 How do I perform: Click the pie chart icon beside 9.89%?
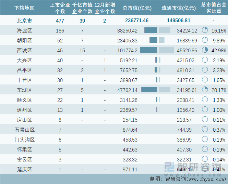click(205, 40)
